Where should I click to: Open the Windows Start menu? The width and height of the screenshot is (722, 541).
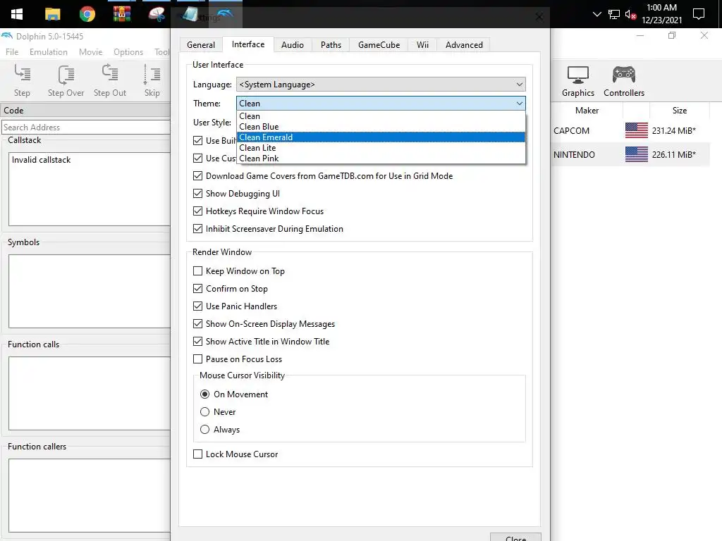pos(17,14)
